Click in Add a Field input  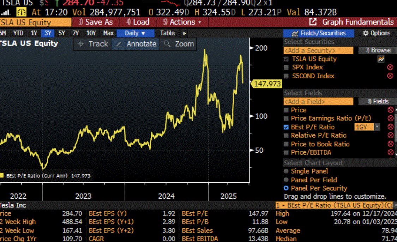pyautogui.click(x=318, y=102)
